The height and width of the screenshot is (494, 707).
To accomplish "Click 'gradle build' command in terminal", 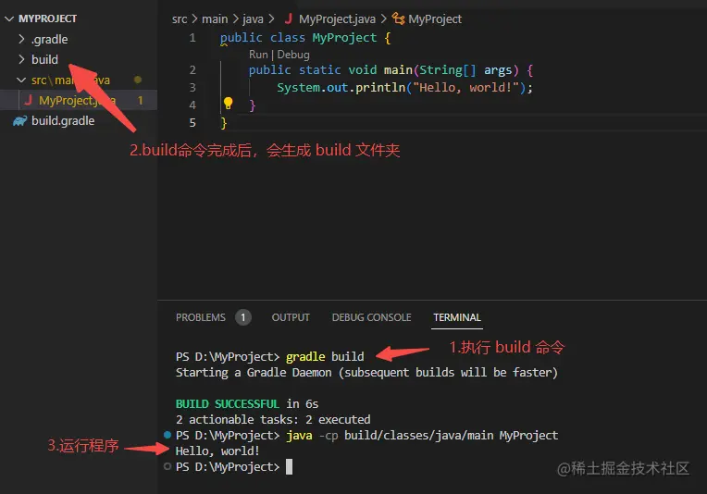I will [325, 356].
